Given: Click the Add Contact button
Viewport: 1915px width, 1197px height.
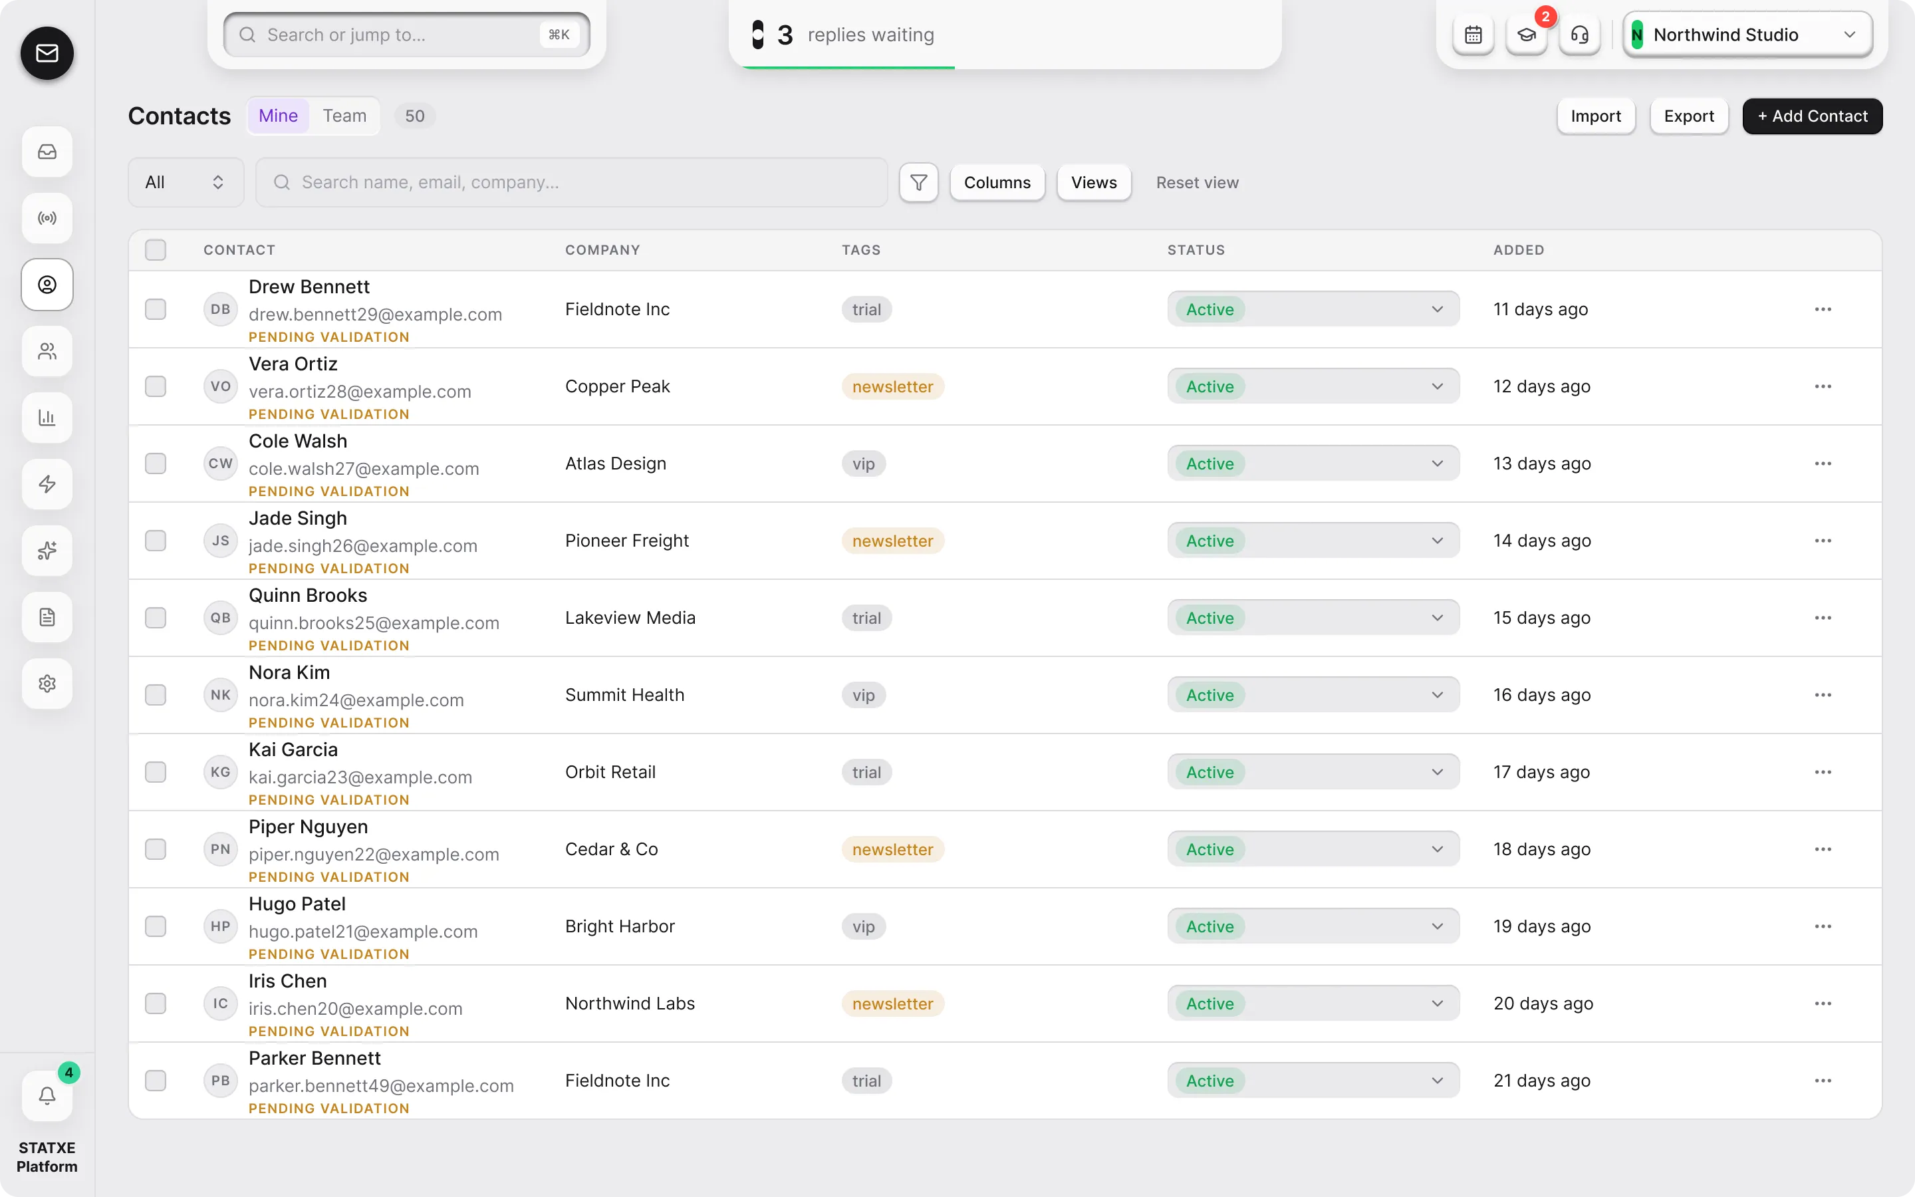Looking at the screenshot, I should point(1812,116).
